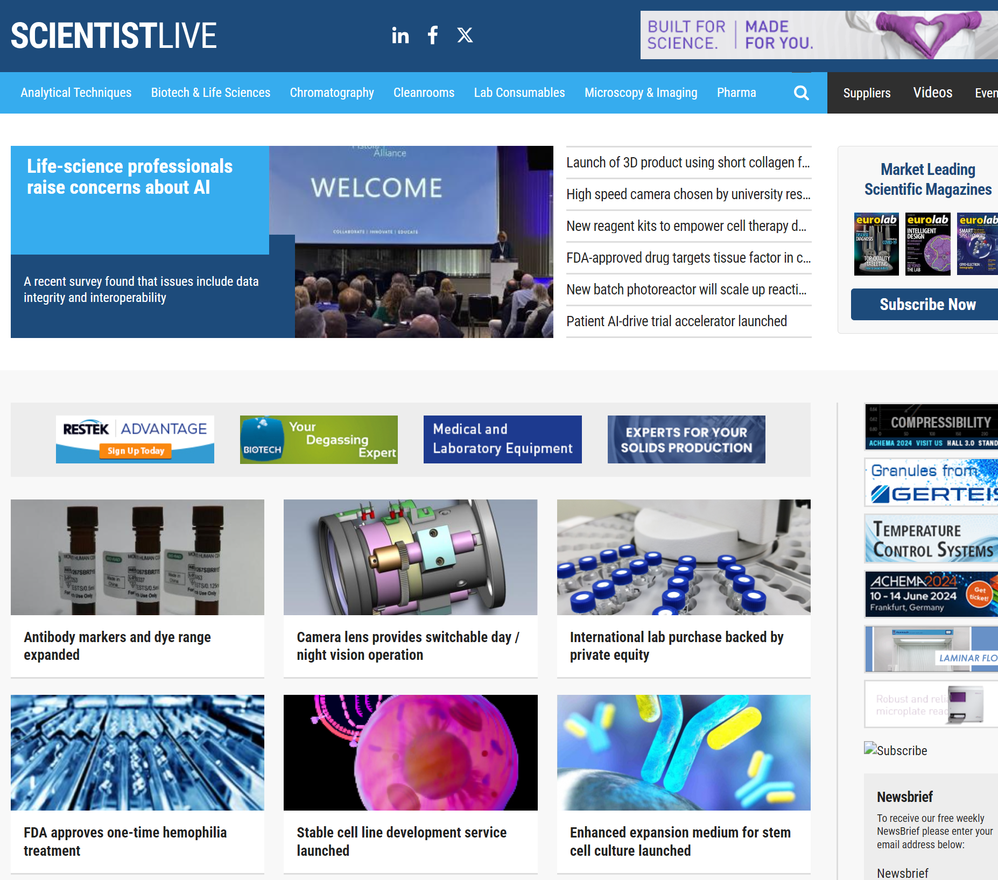Open Patient AI-drive trial accelerator article
This screenshot has width=998, height=880.
pos(676,321)
